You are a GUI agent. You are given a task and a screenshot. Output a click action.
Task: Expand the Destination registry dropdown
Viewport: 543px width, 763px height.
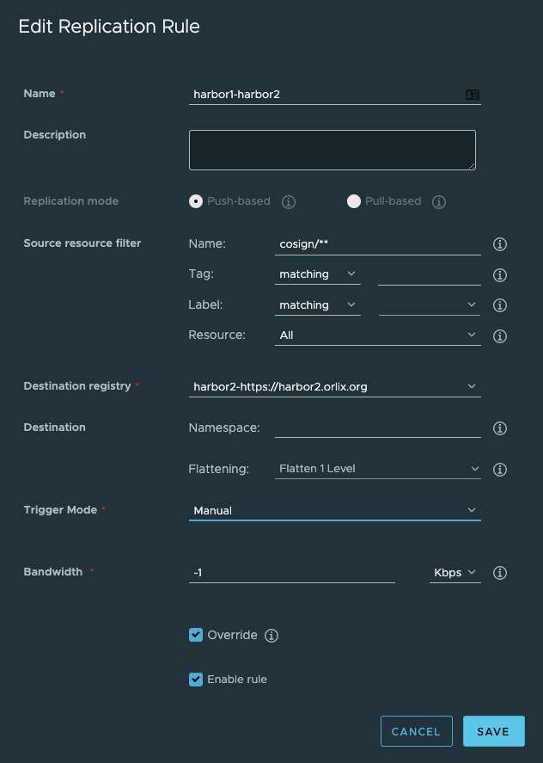(x=334, y=387)
